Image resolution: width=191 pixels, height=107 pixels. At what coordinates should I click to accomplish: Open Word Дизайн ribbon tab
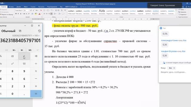[19, 7]
